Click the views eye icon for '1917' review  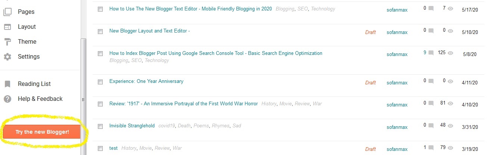(450, 103)
